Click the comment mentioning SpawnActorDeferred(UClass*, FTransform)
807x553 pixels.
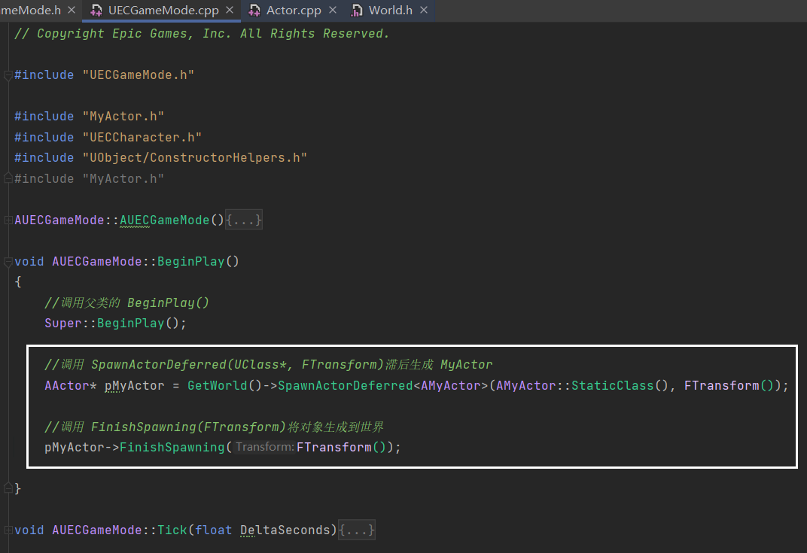[x=269, y=364]
